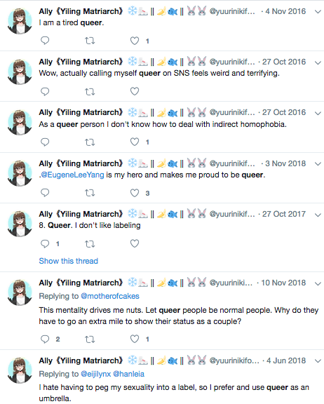The image size is (324, 404).
Task: Like the "I am a tired queer" tweet
Action: (135, 41)
